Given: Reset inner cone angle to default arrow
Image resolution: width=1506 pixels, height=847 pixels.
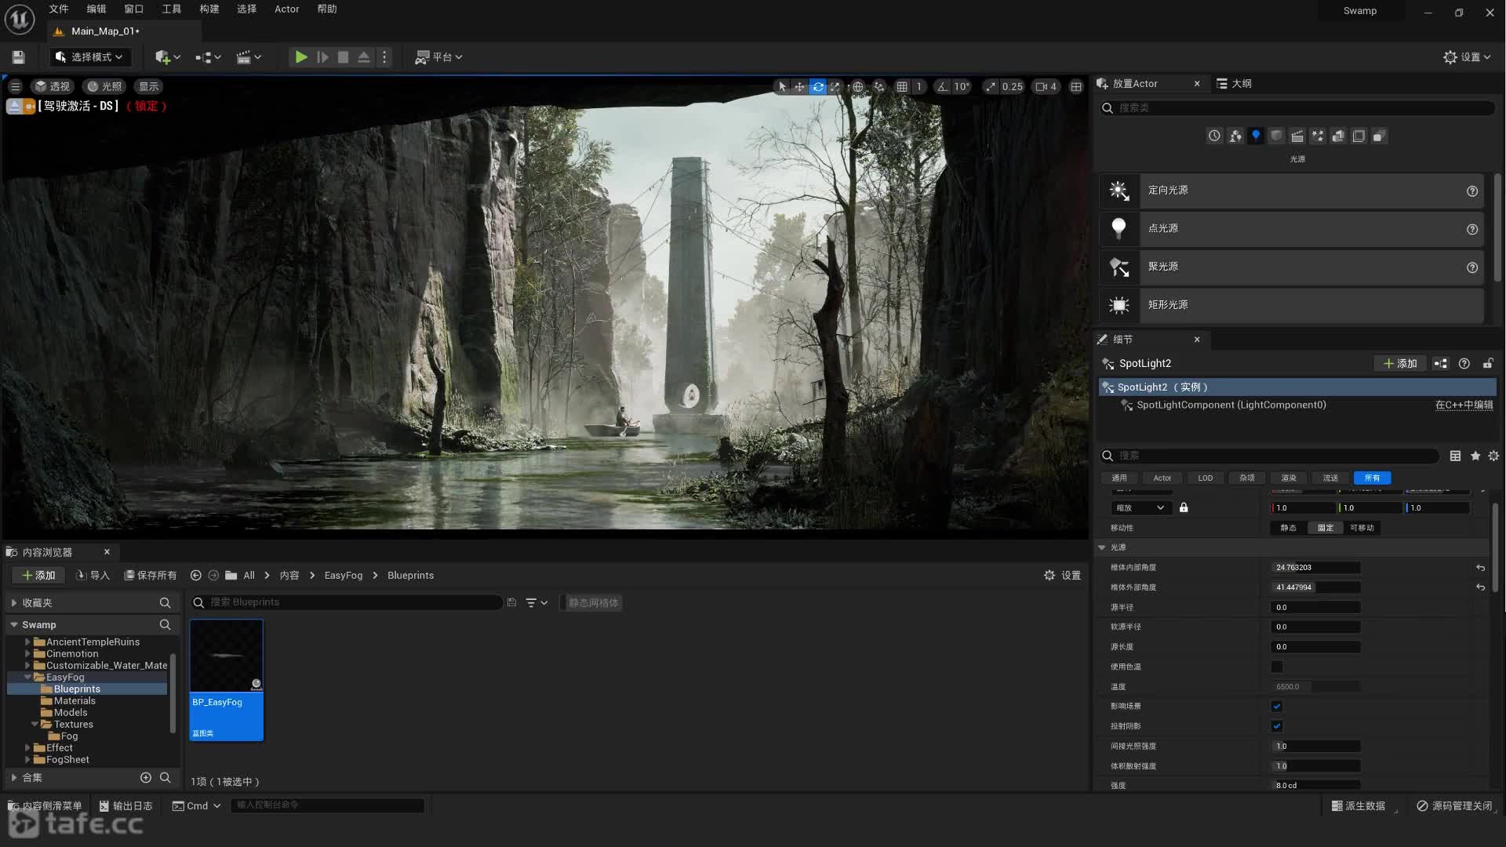Looking at the screenshot, I should click(1480, 568).
